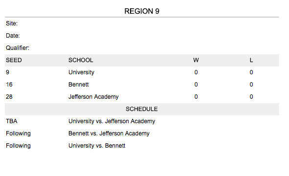Select the Site: label
Viewport: 289px width, 176px height.
tap(12, 23)
